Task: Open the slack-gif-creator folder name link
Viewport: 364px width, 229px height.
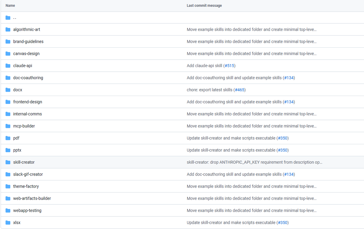Action: 28,174
